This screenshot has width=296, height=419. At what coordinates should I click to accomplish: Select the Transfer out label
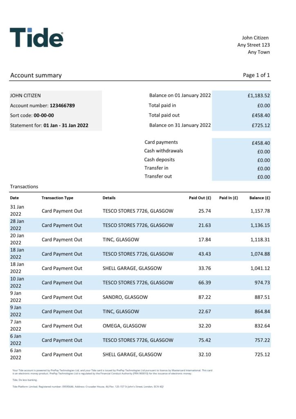coord(158,176)
